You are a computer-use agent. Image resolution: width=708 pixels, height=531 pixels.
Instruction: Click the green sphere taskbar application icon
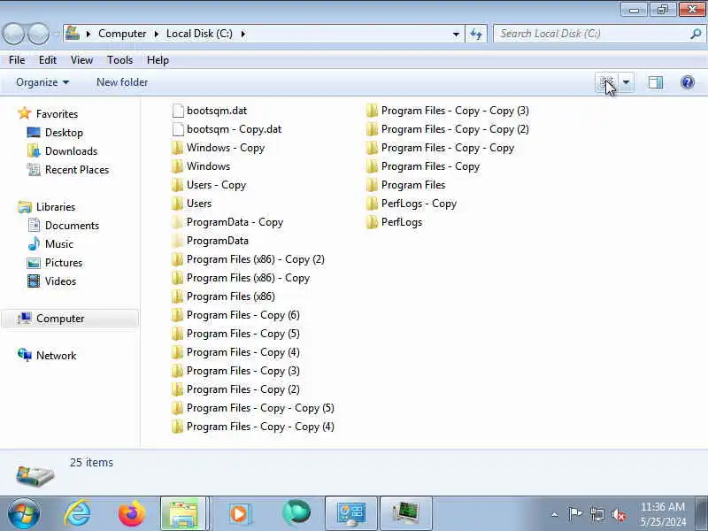point(296,513)
